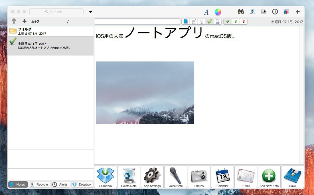
Task: Focus the Search field
Action: coord(56,12)
